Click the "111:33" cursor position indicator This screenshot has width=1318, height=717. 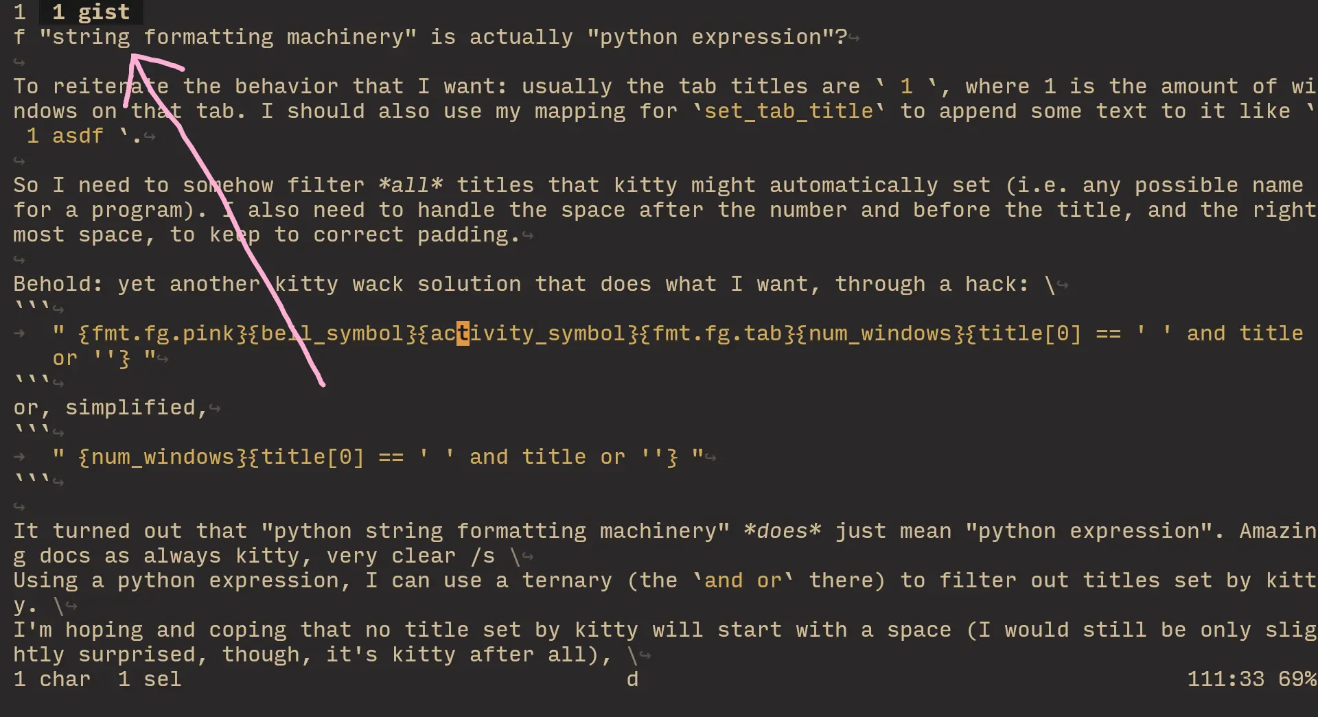tap(1225, 679)
